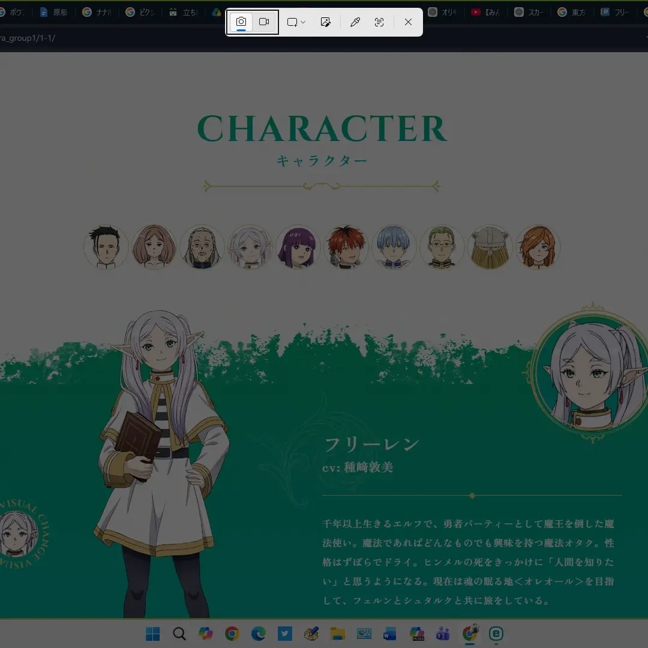Select the orange-haired woman character portrait
The image size is (648, 648).
tap(538, 247)
